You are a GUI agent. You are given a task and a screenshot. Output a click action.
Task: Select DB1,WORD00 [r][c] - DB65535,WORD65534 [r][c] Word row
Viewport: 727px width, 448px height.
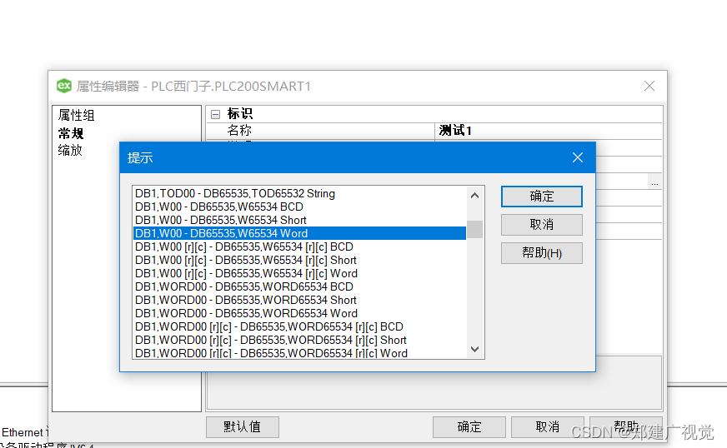point(299,352)
